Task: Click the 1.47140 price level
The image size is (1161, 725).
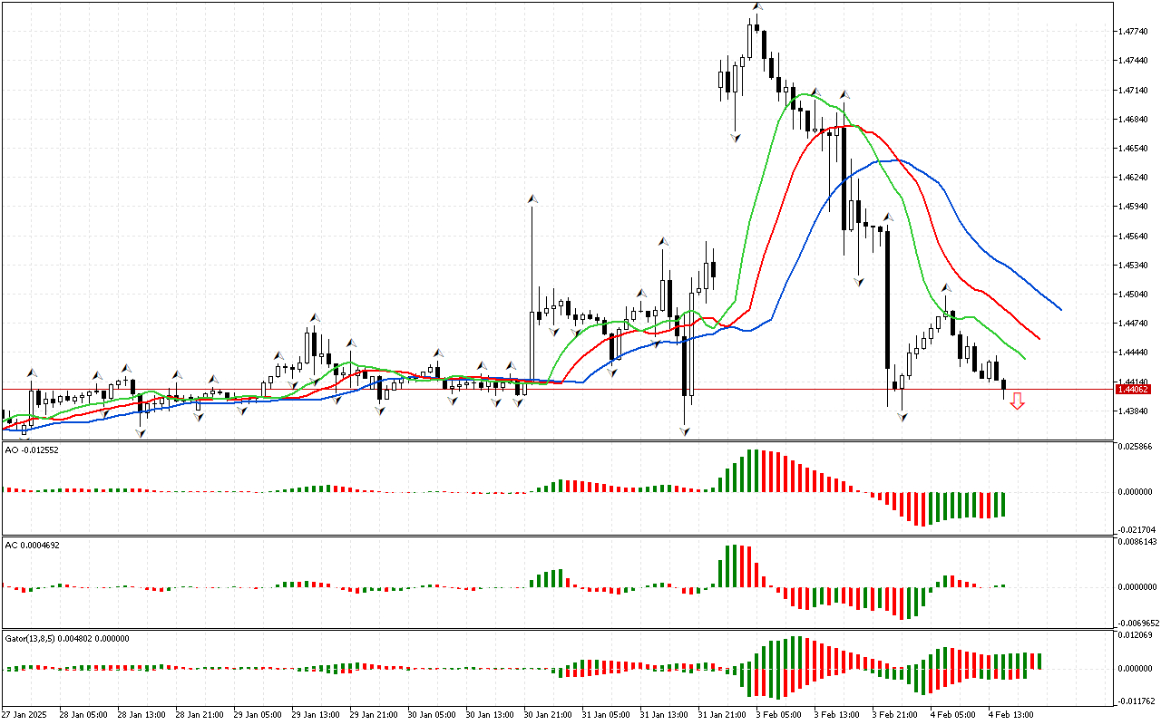Action: pyautogui.click(x=1134, y=91)
